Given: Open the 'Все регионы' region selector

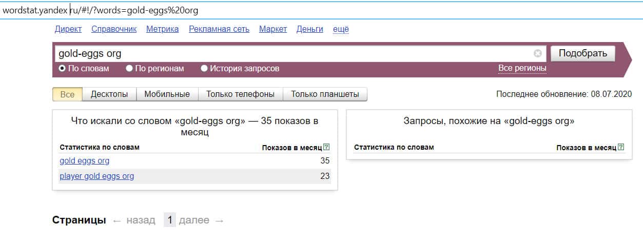Looking at the screenshot, I should tap(522, 68).
